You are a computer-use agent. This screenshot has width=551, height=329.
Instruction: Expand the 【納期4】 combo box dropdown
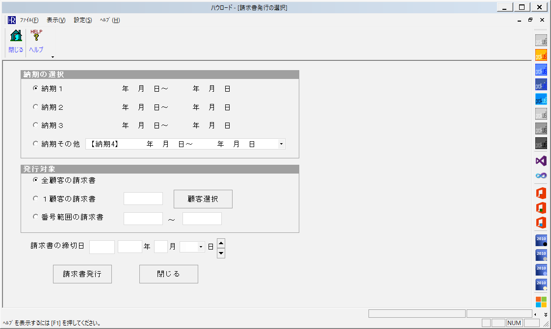coord(281,144)
